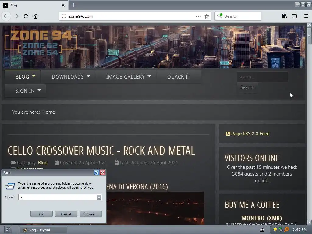The width and height of the screenshot is (312, 234).
Task: Expand the Blog menu arrow
Action: tap(34, 76)
